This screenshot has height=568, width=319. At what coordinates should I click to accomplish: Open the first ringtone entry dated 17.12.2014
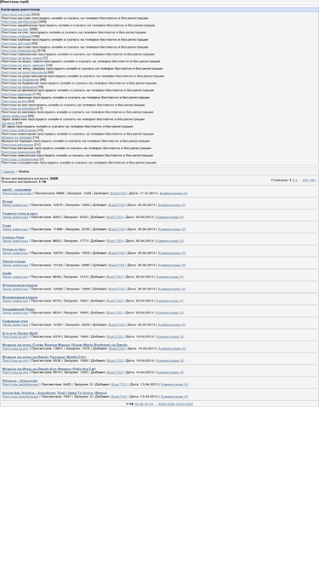tap(17, 189)
